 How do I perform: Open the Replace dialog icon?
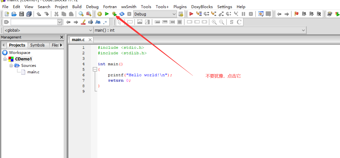coord(88,14)
